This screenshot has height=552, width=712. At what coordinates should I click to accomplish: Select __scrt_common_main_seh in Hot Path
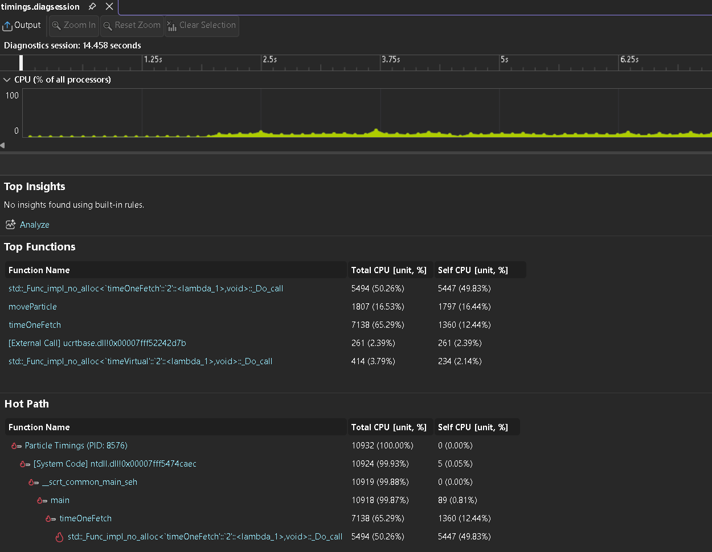89,482
